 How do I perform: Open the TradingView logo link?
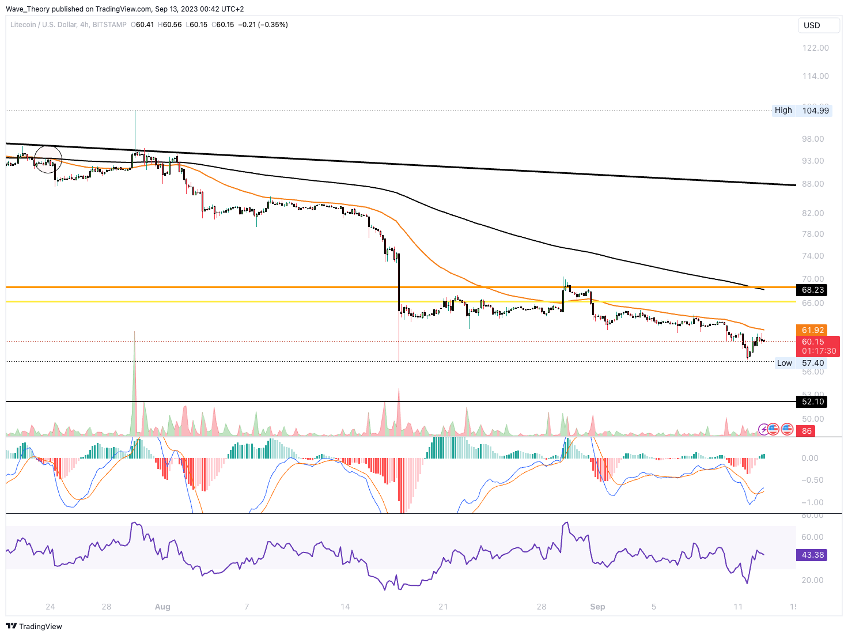click(34, 626)
